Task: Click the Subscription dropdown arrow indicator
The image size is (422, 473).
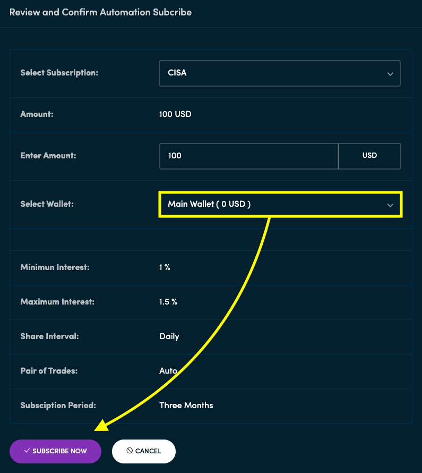Action: (391, 73)
